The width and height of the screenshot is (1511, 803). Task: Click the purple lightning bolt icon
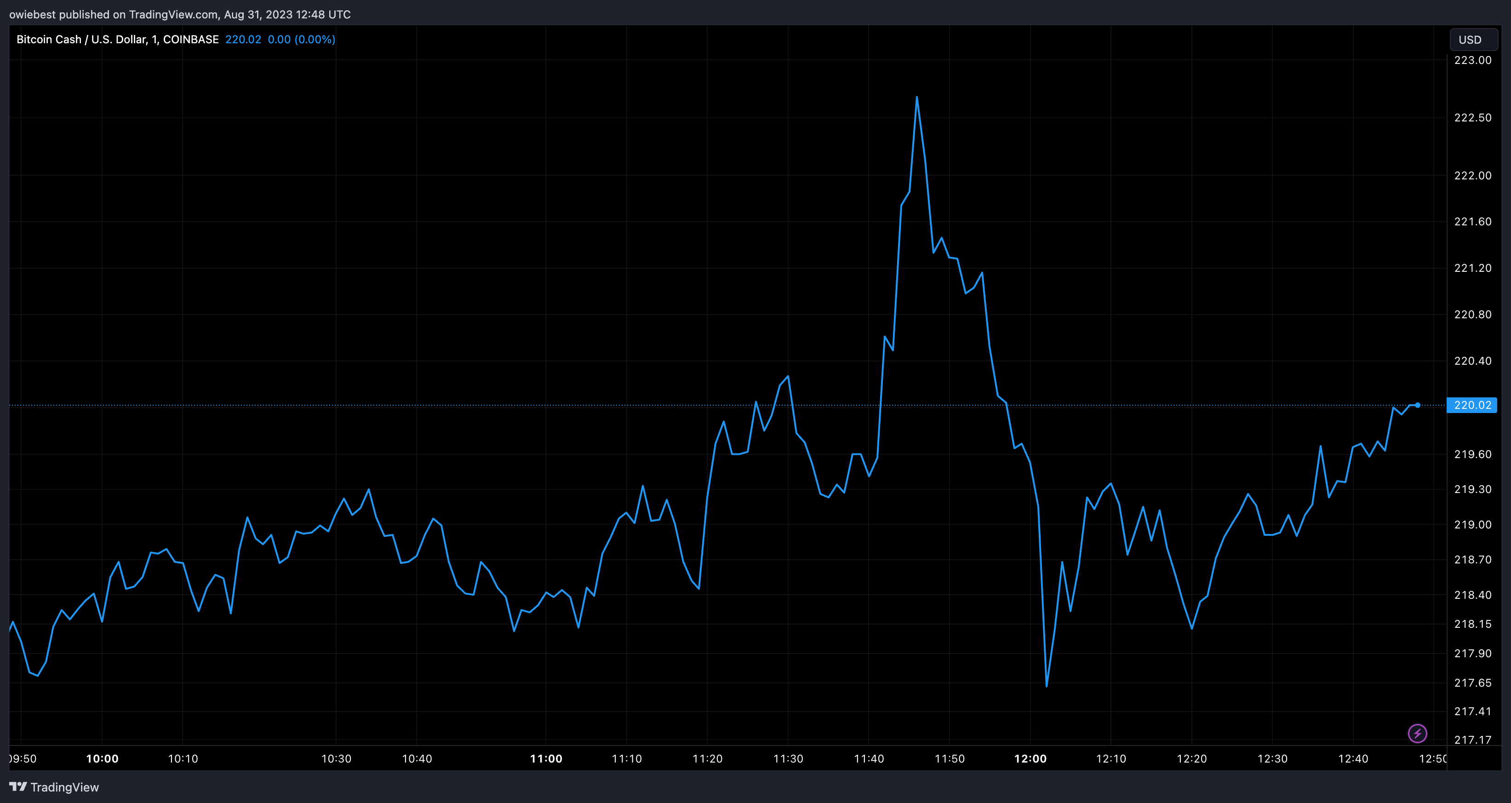click(x=1417, y=733)
